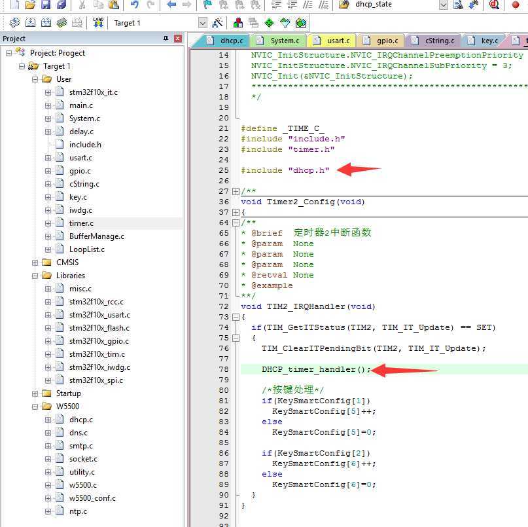Collapse the User folder
This screenshot has width=528, height=527.
tap(35, 79)
